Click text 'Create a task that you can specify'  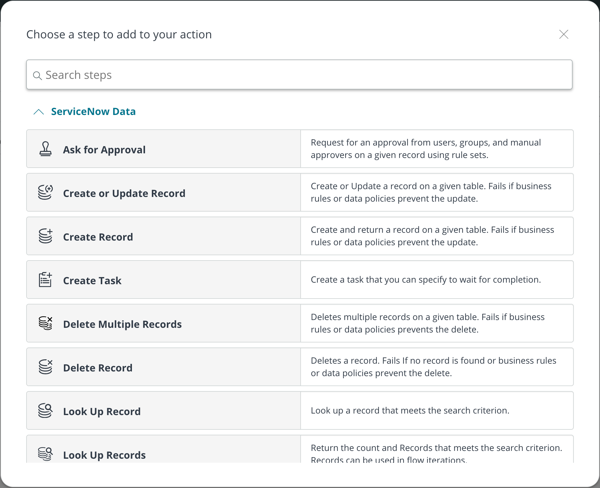pos(426,280)
